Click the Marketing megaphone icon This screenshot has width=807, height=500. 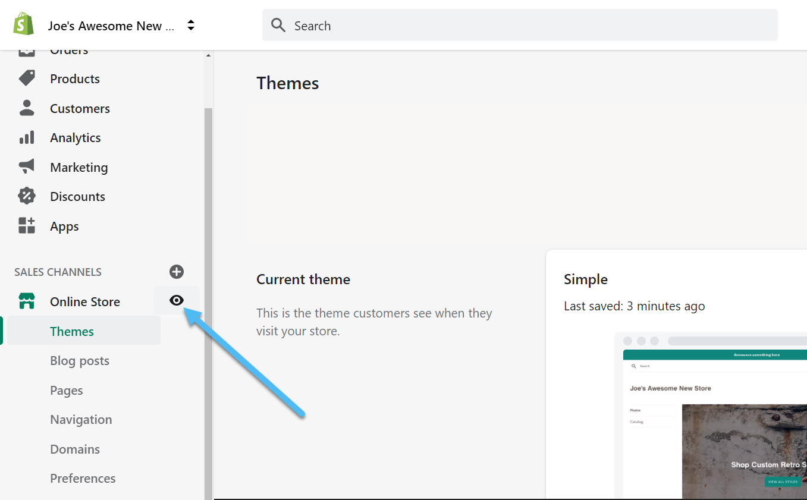pos(27,167)
